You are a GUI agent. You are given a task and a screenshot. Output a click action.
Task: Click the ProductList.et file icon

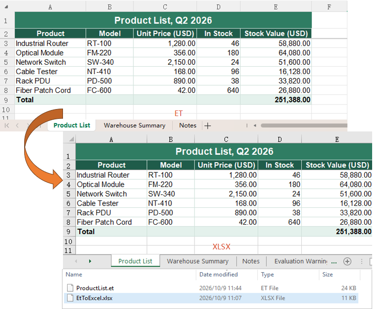coord(70,288)
